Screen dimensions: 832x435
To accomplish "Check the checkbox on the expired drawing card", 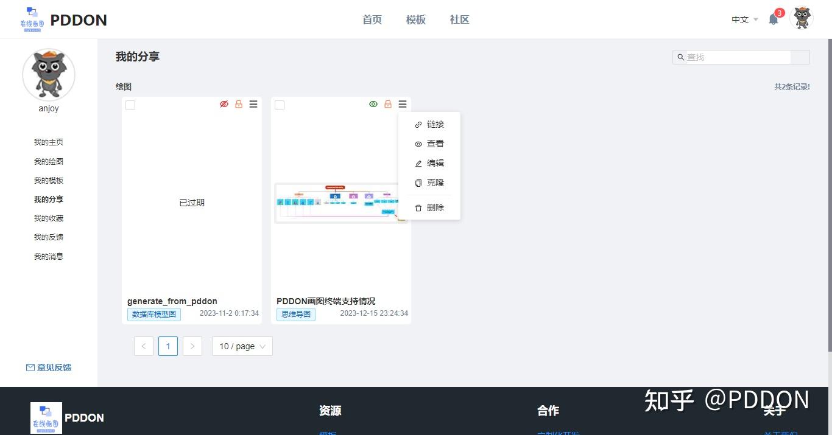I will pyautogui.click(x=130, y=105).
